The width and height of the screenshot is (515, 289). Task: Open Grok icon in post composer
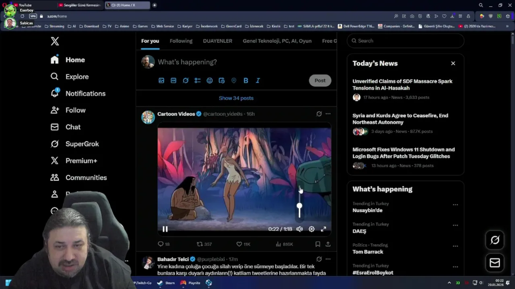[x=185, y=80]
